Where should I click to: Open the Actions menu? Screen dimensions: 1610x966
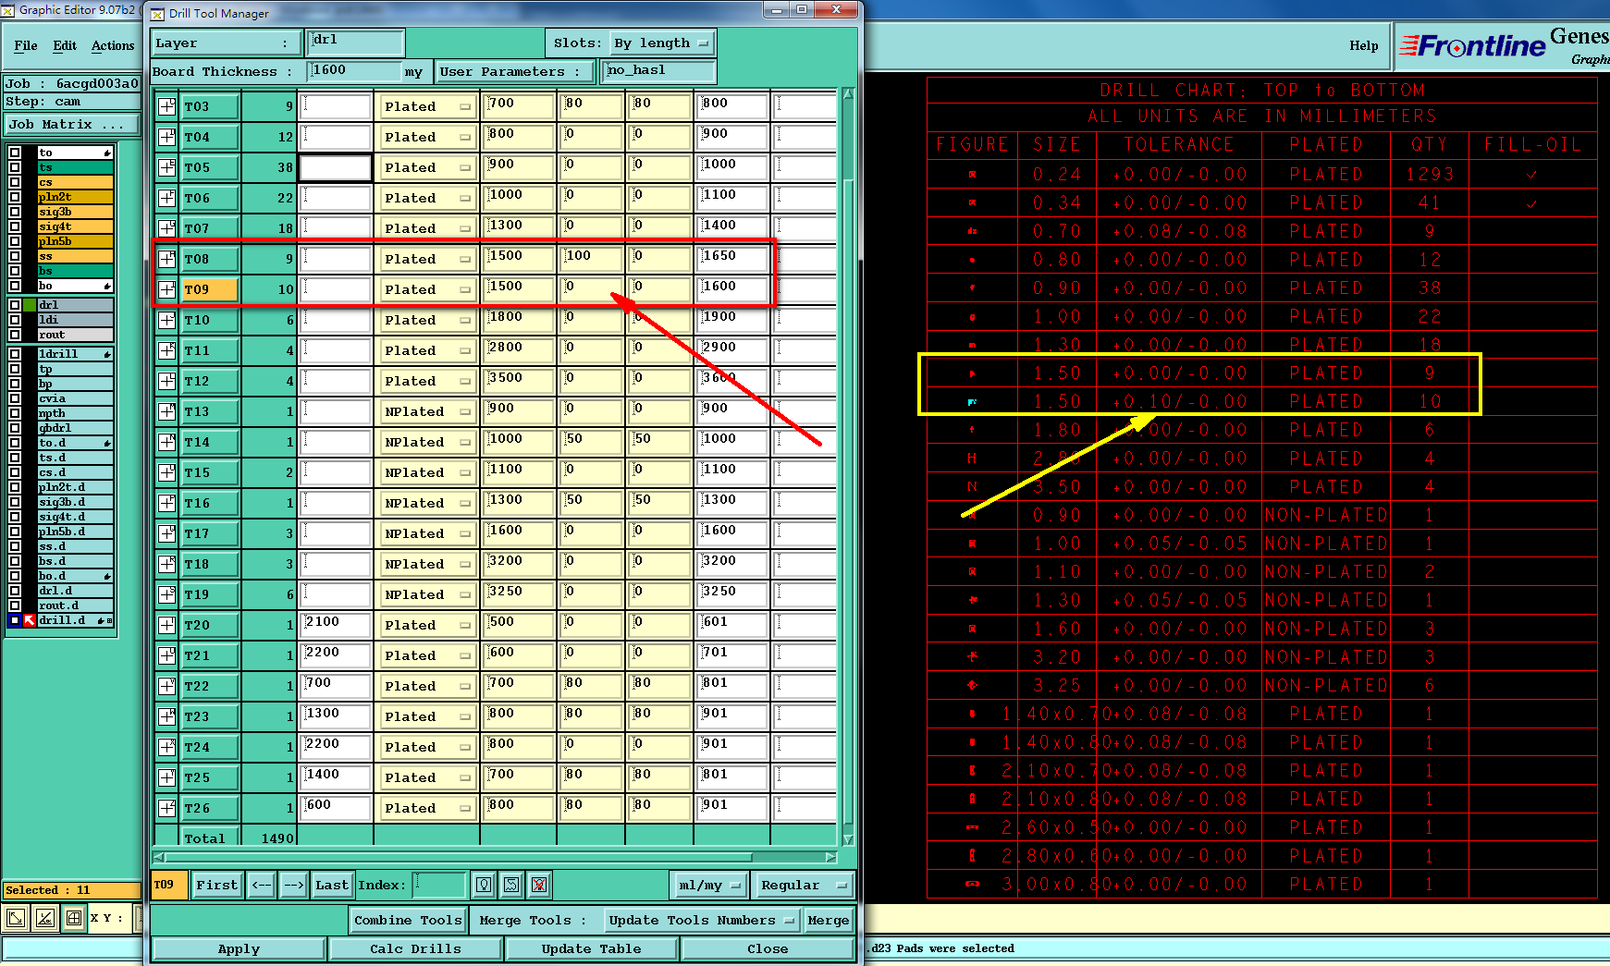click(113, 45)
